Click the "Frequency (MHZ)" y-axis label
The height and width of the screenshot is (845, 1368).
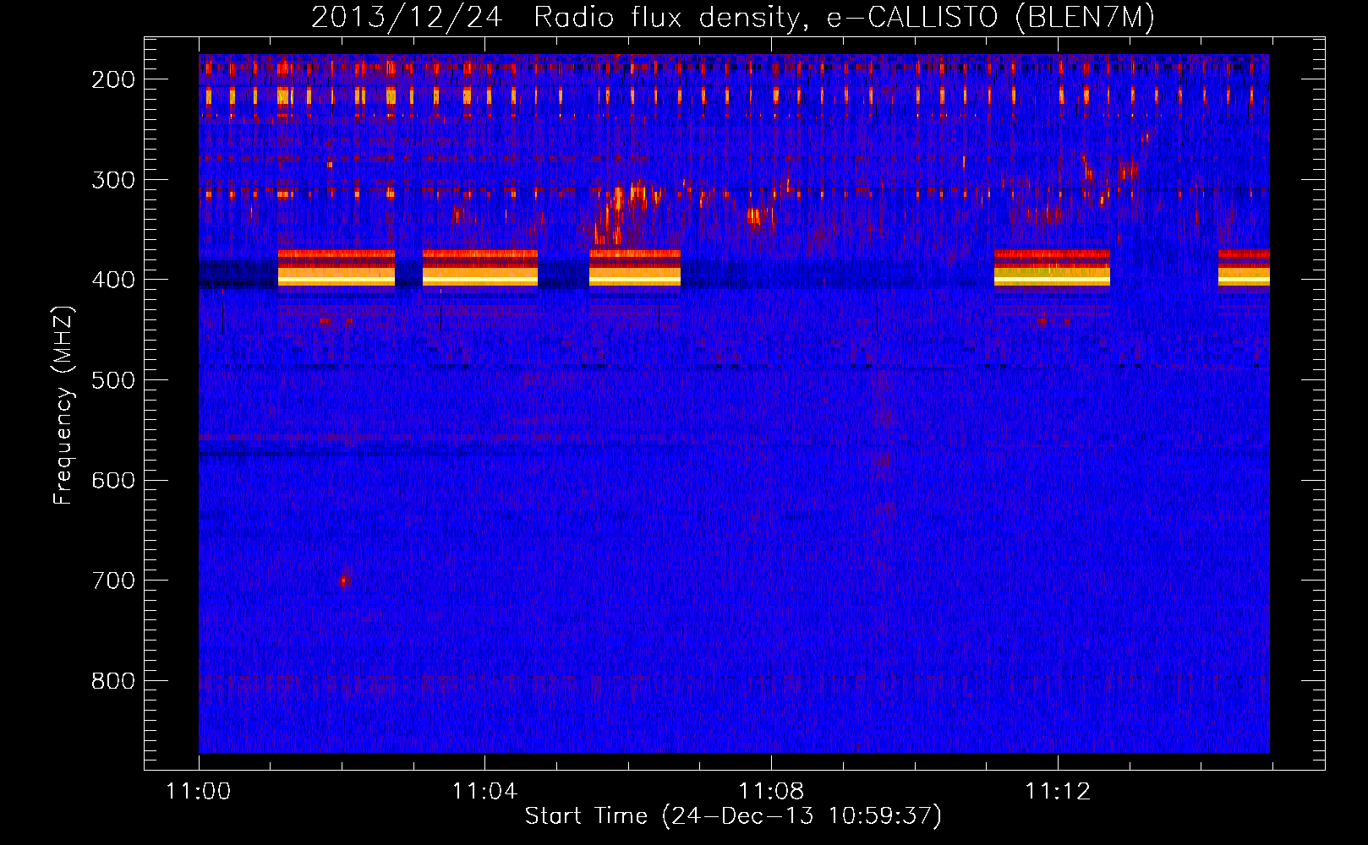tap(63, 406)
